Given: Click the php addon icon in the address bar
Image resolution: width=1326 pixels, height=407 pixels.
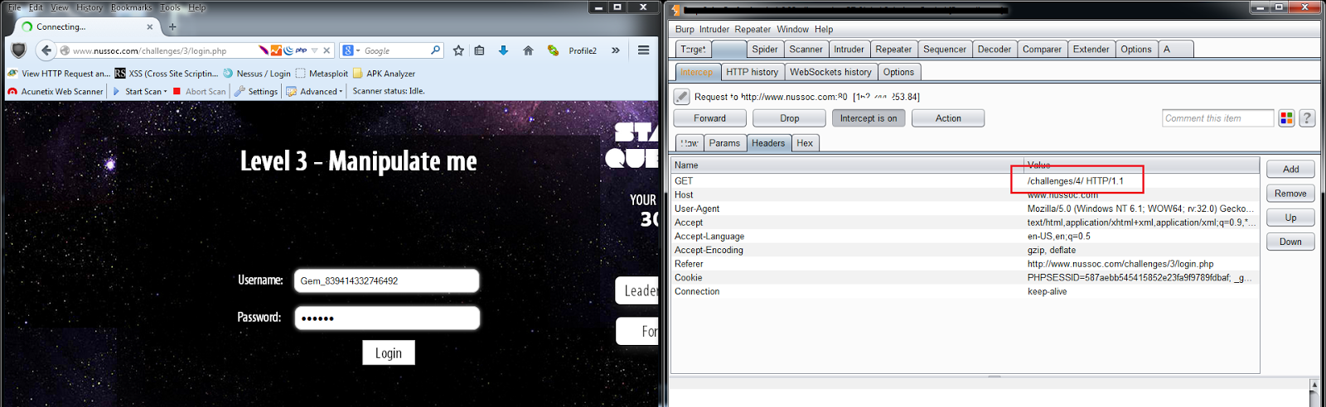Looking at the screenshot, I should [x=301, y=50].
